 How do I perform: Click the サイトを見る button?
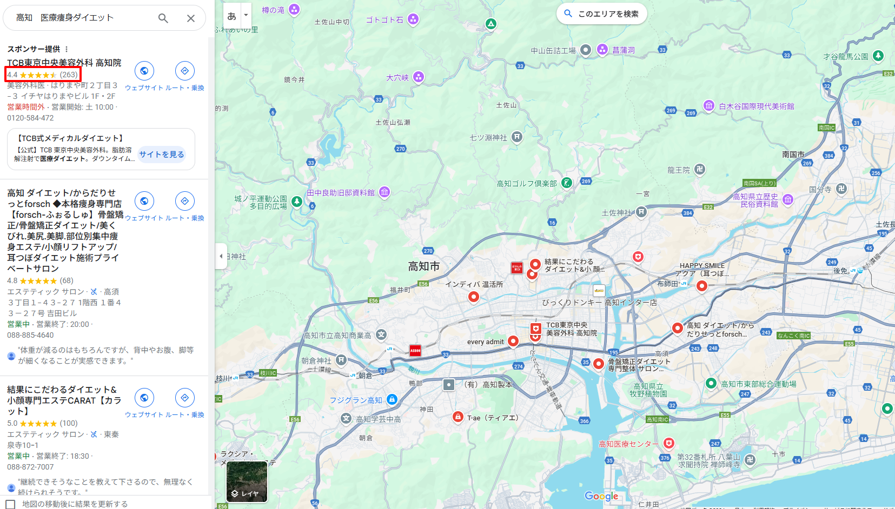162,155
